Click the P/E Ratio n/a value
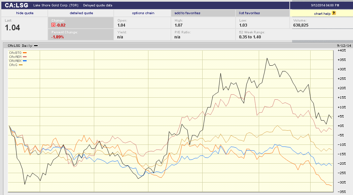 tap(177, 37)
